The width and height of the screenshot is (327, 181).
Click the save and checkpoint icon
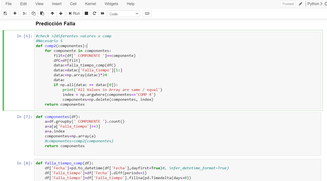pyautogui.click(x=5, y=13)
